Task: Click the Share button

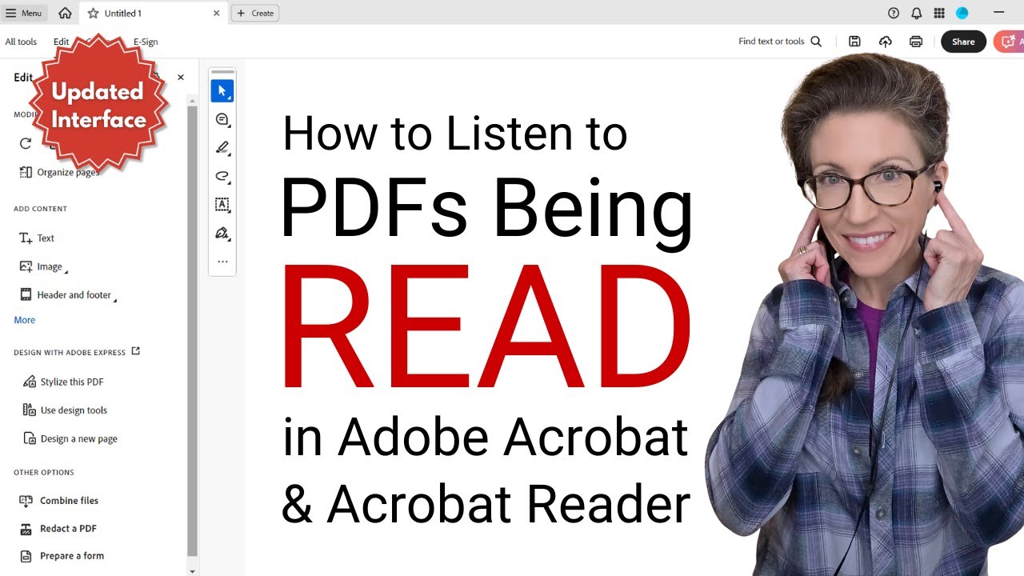Action: coord(963,42)
